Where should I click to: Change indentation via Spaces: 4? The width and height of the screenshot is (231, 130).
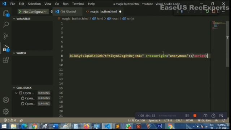point(154,120)
